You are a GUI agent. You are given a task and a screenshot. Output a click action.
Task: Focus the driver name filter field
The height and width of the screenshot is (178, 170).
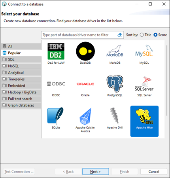79,35
